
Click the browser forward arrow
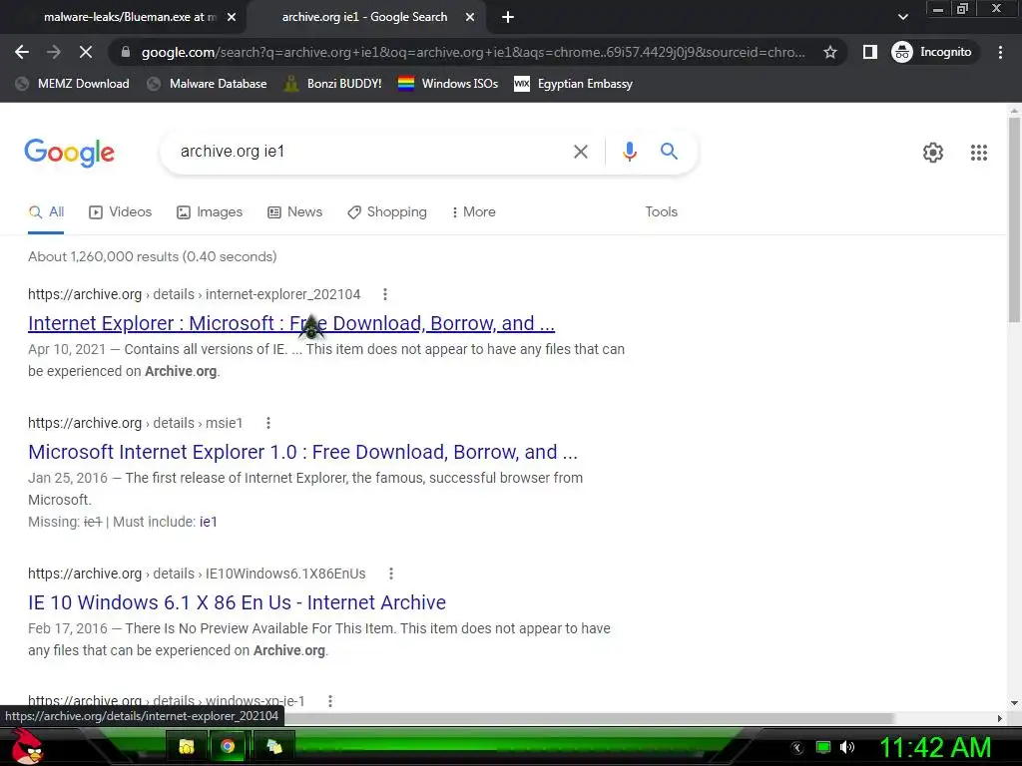[54, 52]
